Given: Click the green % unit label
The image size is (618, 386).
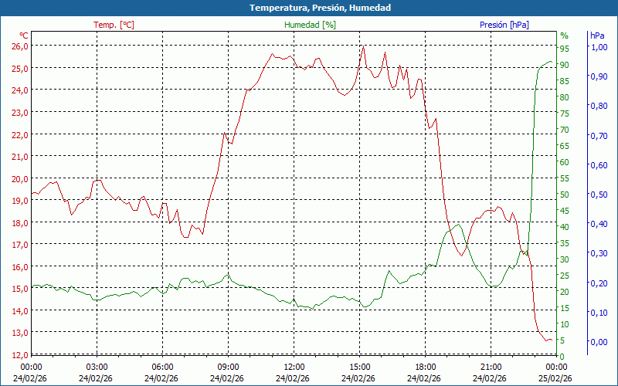Looking at the screenshot, I should 564,36.
